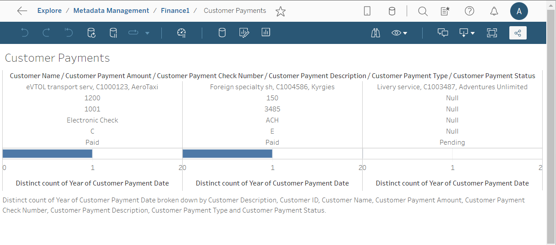Click the eVTOL transport serv blue bar

48,154
